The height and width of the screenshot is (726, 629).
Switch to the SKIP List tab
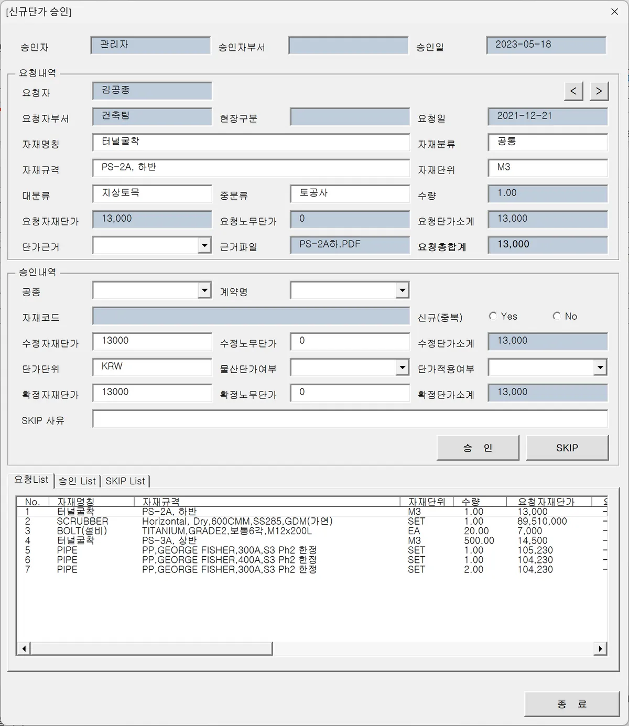(125, 481)
